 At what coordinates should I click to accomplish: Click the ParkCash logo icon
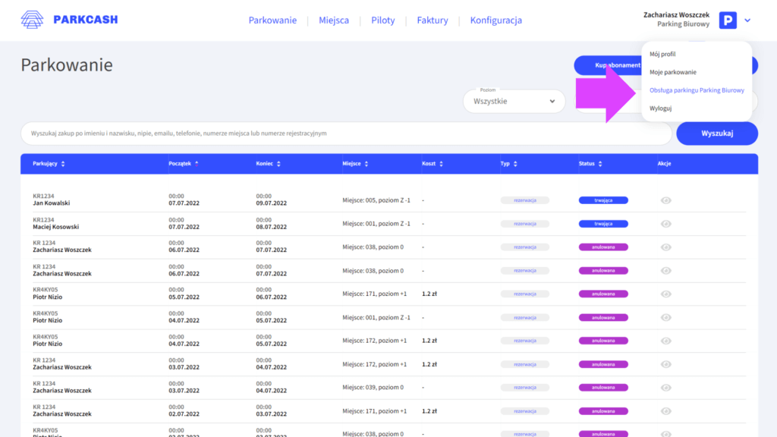33,20
